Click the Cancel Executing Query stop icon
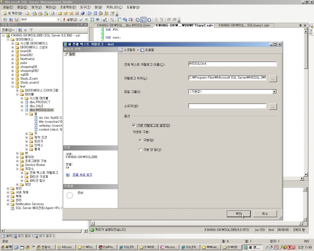The width and height of the screenshot is (314, 251). (x=86, y=19)
